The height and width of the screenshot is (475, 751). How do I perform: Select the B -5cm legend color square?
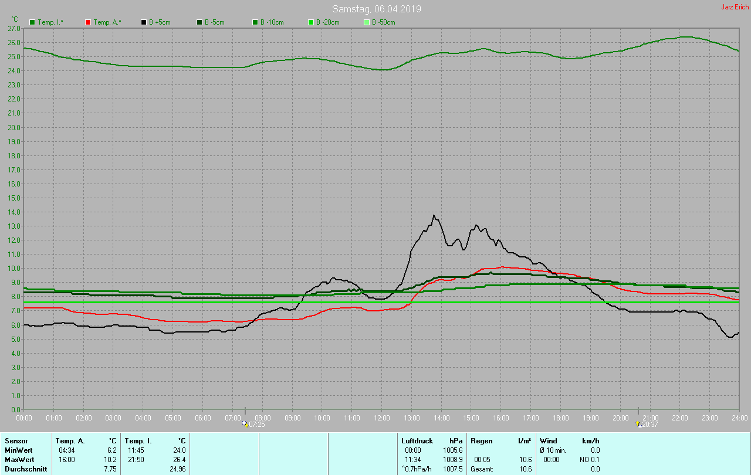(199, 22)
